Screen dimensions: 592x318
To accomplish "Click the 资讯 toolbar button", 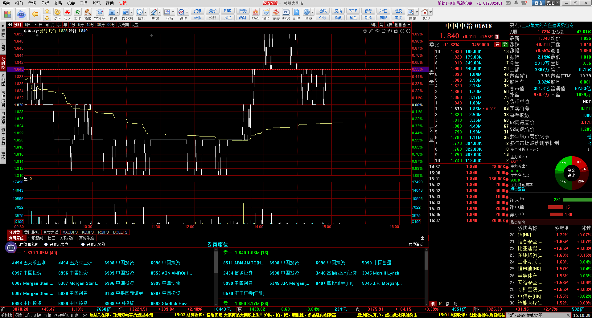I will click(198, 11).
